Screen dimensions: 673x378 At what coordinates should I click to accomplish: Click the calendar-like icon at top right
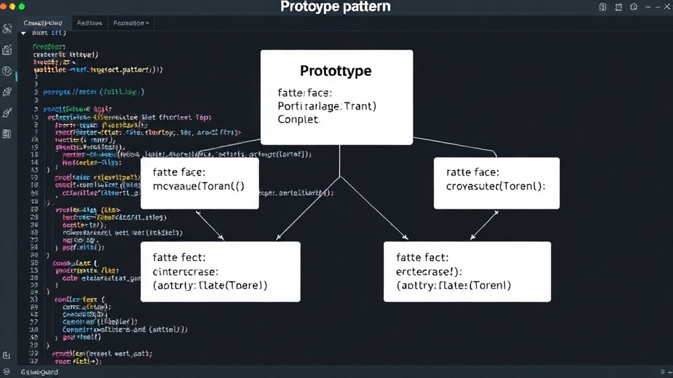pos(618,7)
